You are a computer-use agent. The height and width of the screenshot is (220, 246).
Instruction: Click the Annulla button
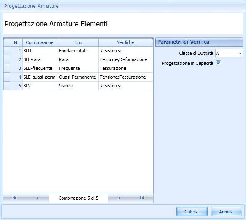click(226, 212)
